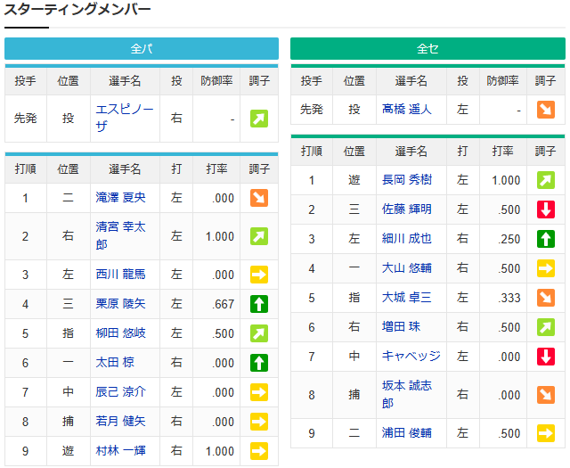570x468 pixels.
Task: Click the 1.000 average in 清宮 幸太郎 row
Action: [x=220, y=236]
